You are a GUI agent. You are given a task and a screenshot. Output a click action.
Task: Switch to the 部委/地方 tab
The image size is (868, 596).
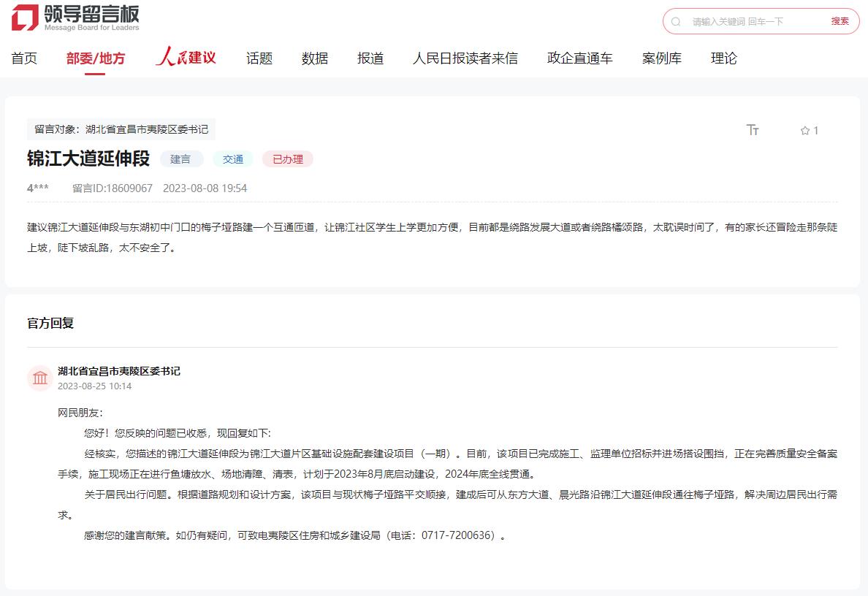click(x=96, y=58)
